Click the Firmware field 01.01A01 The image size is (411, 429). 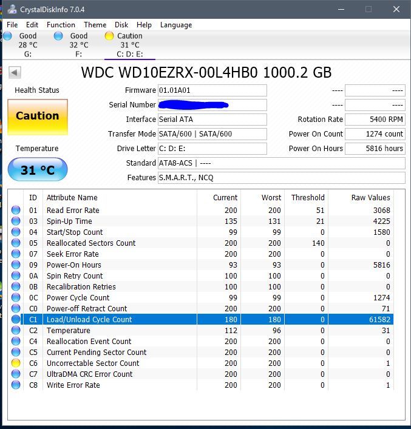click(x=212, y=90)
